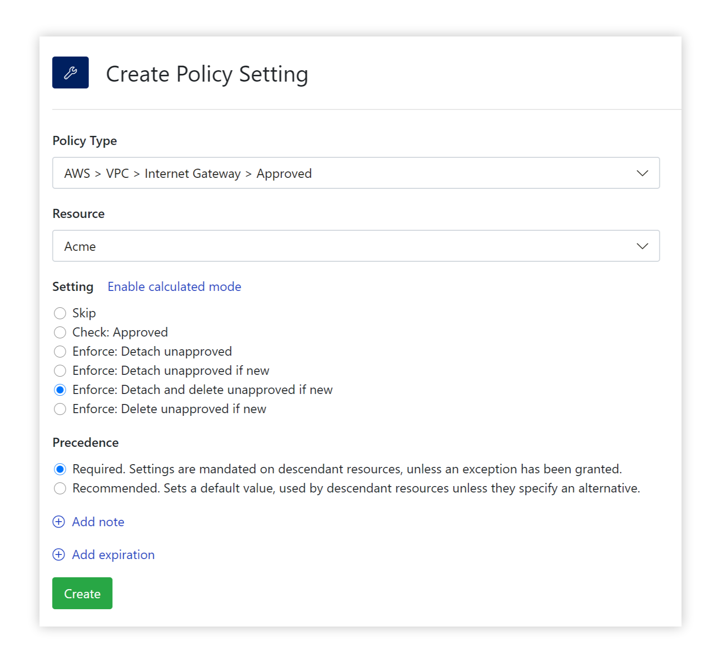
Task: Select Enforce: Detach unapproved radio
Action: (x=60, y=352)
